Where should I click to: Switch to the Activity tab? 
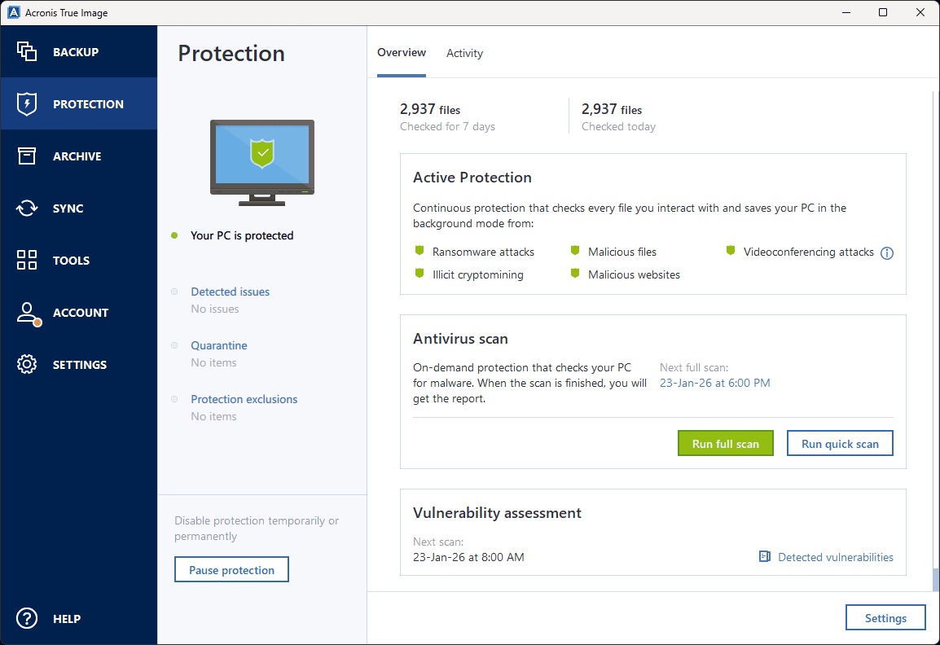464,53
